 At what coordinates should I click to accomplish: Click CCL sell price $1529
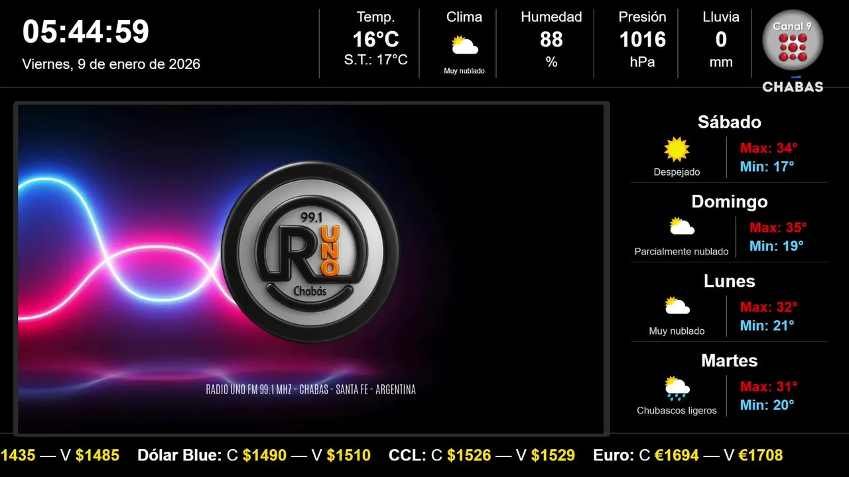coord(553,456)
